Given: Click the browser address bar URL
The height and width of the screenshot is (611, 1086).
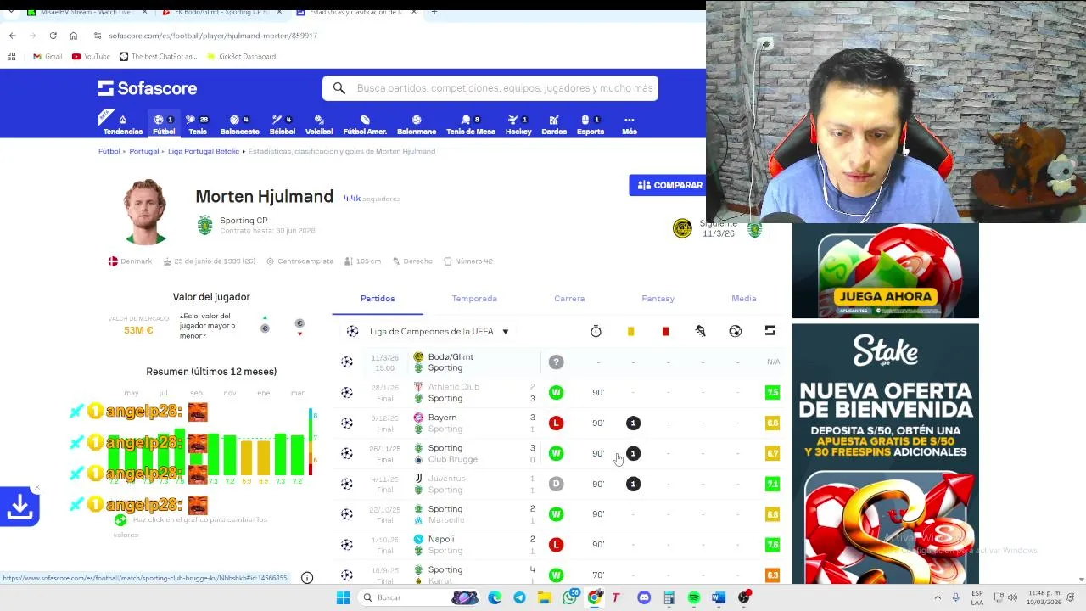Looking at the screenshot, I should click(213, 36).
